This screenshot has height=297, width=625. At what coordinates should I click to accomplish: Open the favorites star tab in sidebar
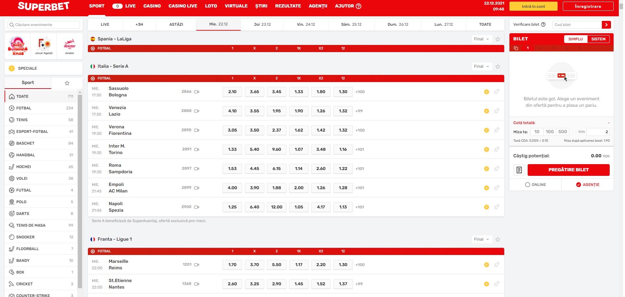pyautogui.click(x=67, y=83)
